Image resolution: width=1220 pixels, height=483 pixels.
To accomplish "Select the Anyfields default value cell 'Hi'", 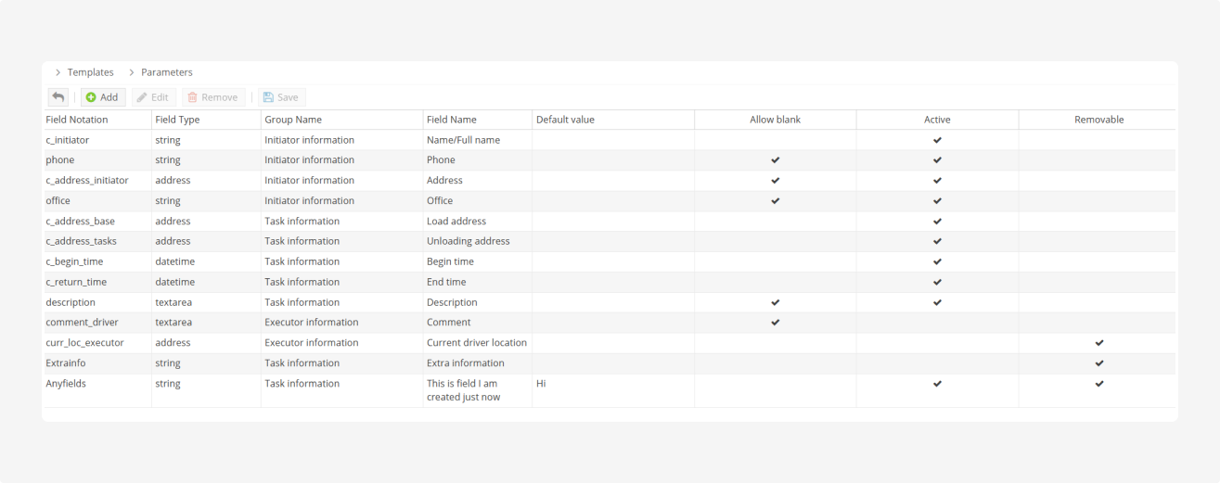I will tap(542, 384).
